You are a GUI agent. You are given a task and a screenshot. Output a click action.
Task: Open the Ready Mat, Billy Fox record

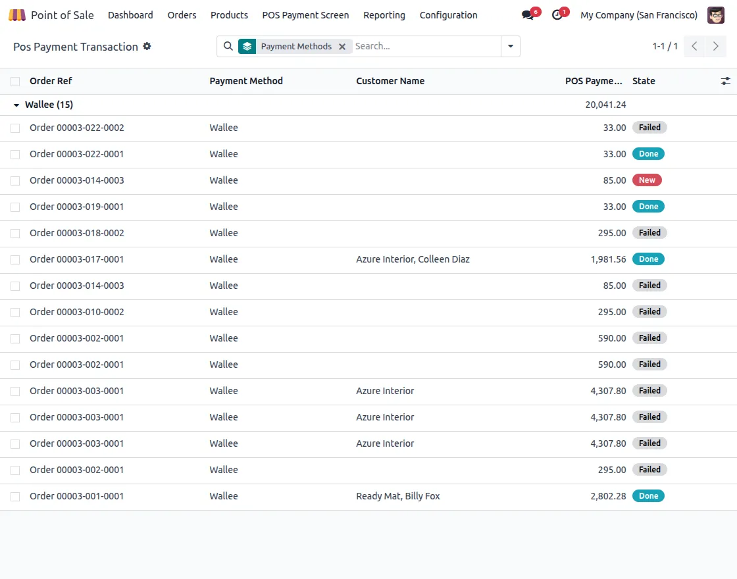(x=397, y=496)
